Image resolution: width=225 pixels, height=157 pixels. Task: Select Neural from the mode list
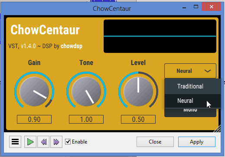192,101
